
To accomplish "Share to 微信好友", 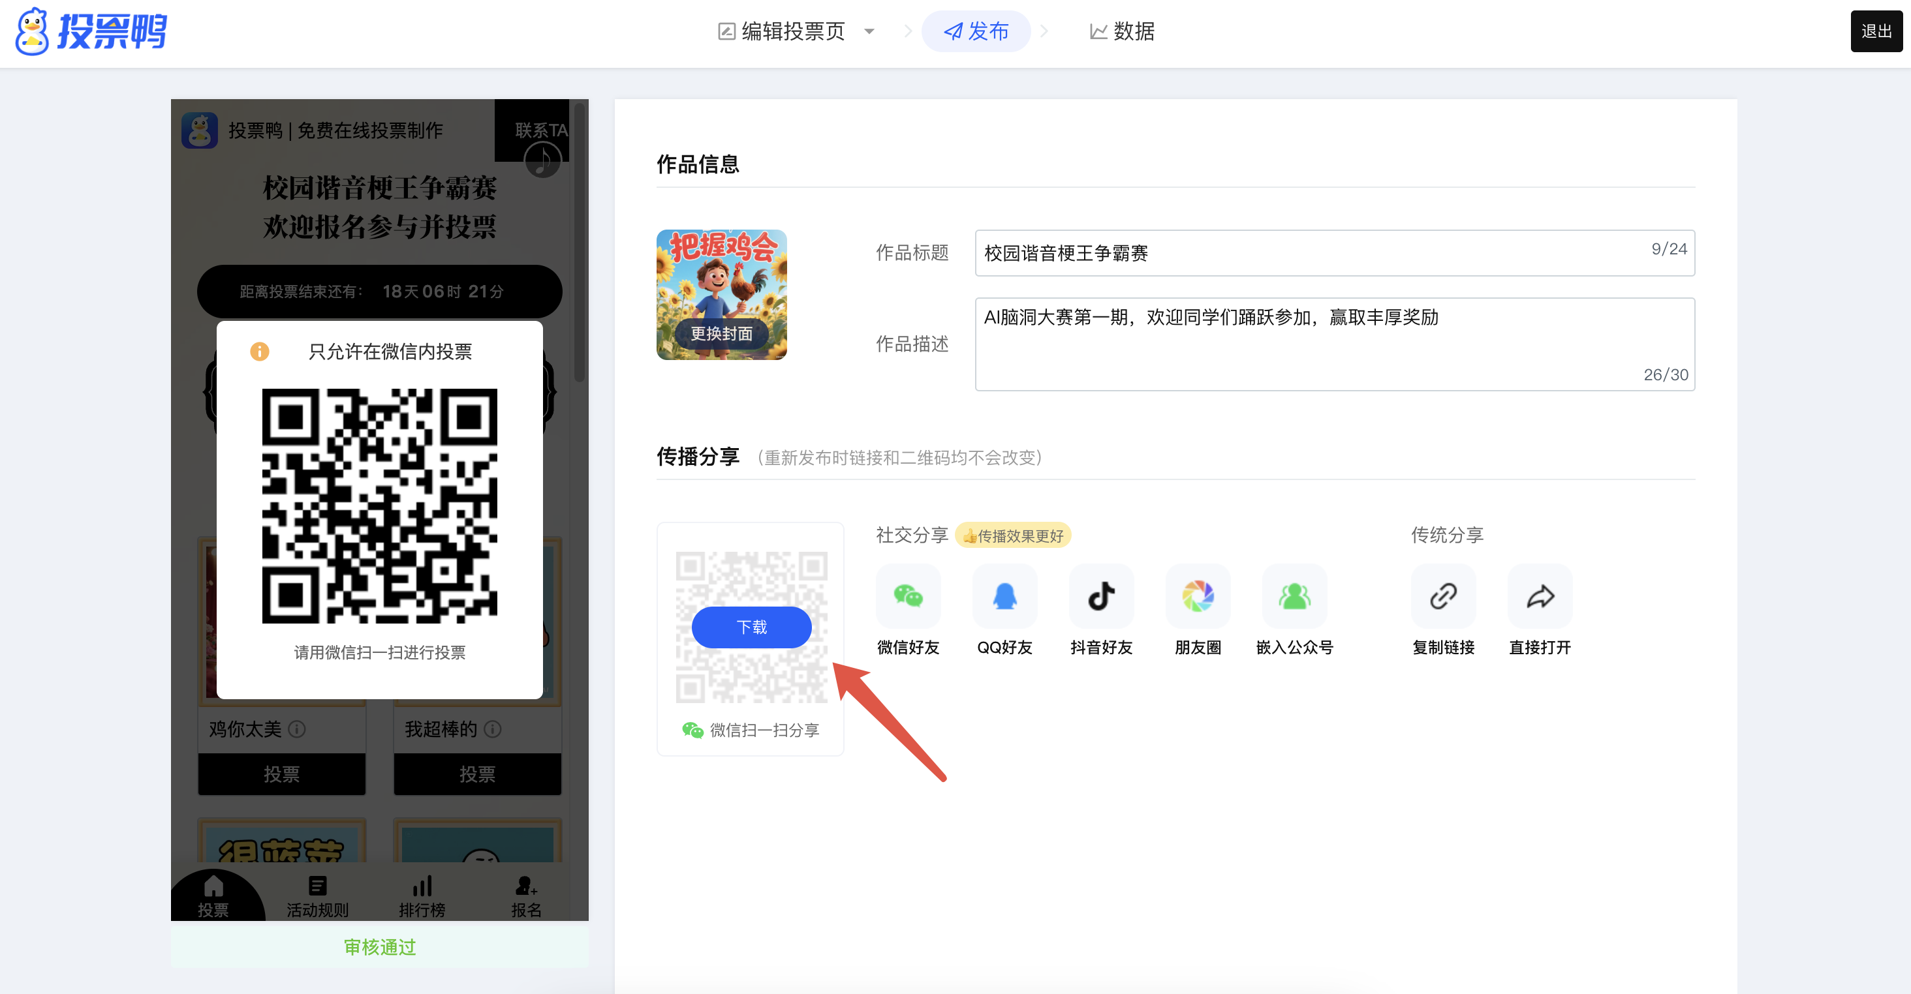I will click(x=908, y=596).
